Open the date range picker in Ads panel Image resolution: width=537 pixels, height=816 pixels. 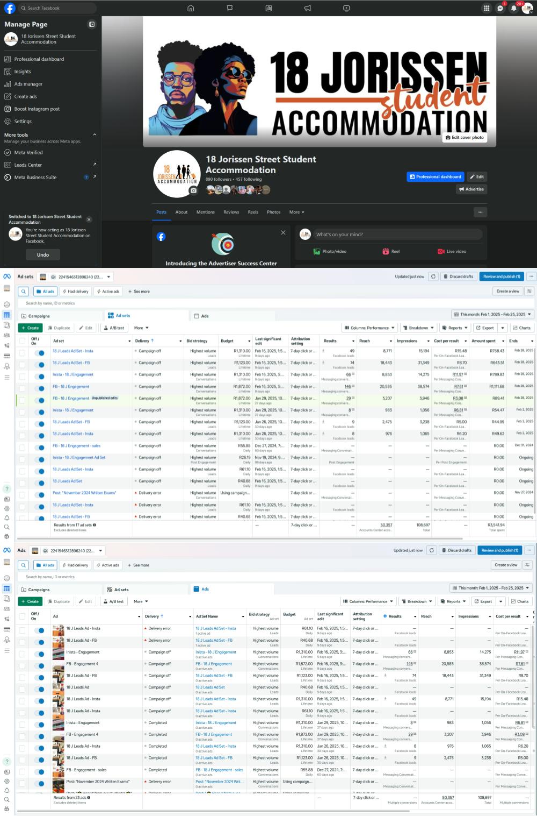491,588
